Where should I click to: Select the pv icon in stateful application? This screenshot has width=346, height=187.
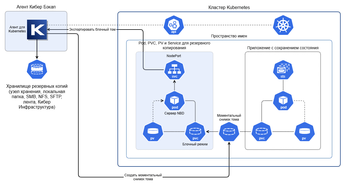pyautogui.click(x=305, y=132)
